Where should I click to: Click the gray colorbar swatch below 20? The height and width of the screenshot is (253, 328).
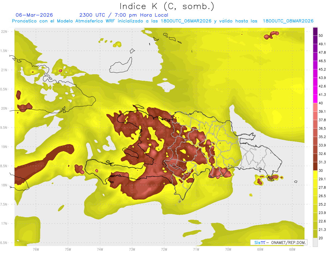point(315,242)
